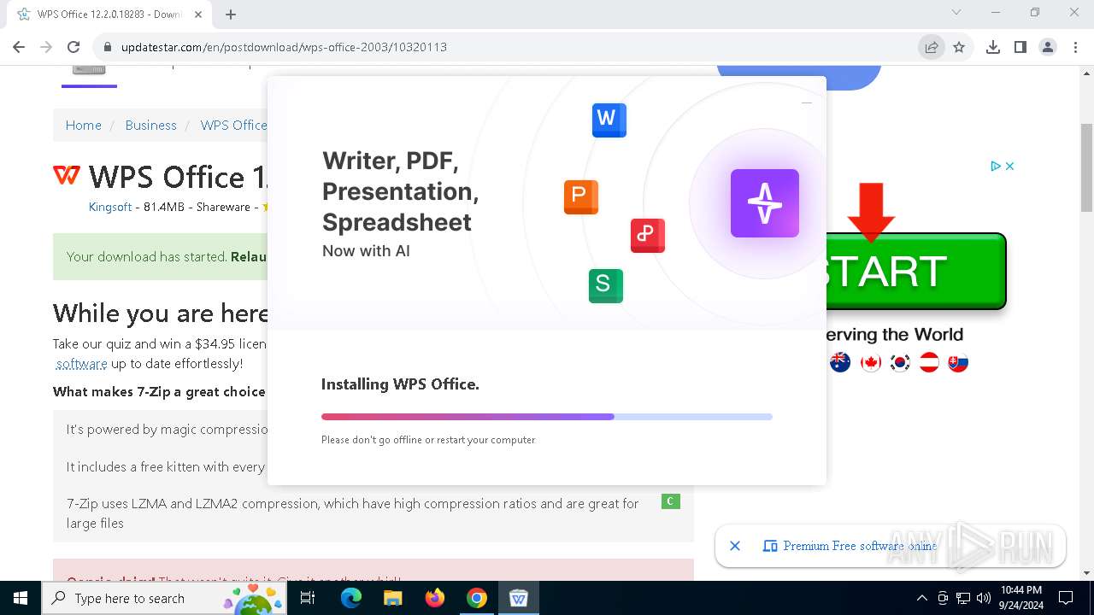Open the tab search chevron

pos(956,13)
